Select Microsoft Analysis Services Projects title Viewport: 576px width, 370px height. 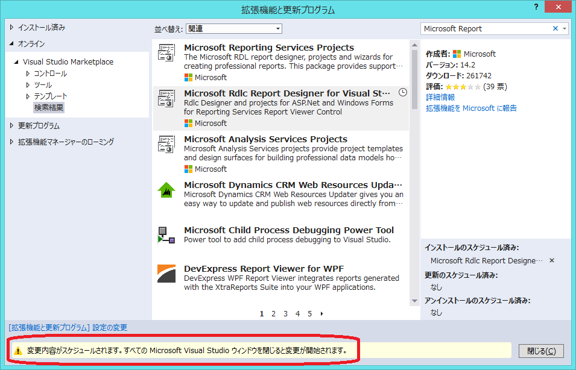tap(265, 139)
